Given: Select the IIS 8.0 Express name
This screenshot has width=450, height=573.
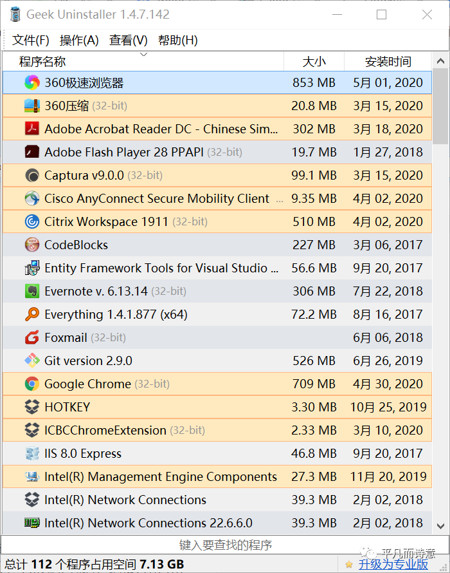Looking at the screenshot, I should pos(83,453).
